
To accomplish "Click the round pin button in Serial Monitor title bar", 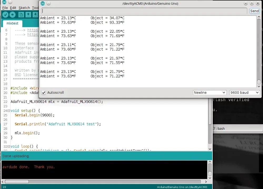I will click(x=48, y=3).
